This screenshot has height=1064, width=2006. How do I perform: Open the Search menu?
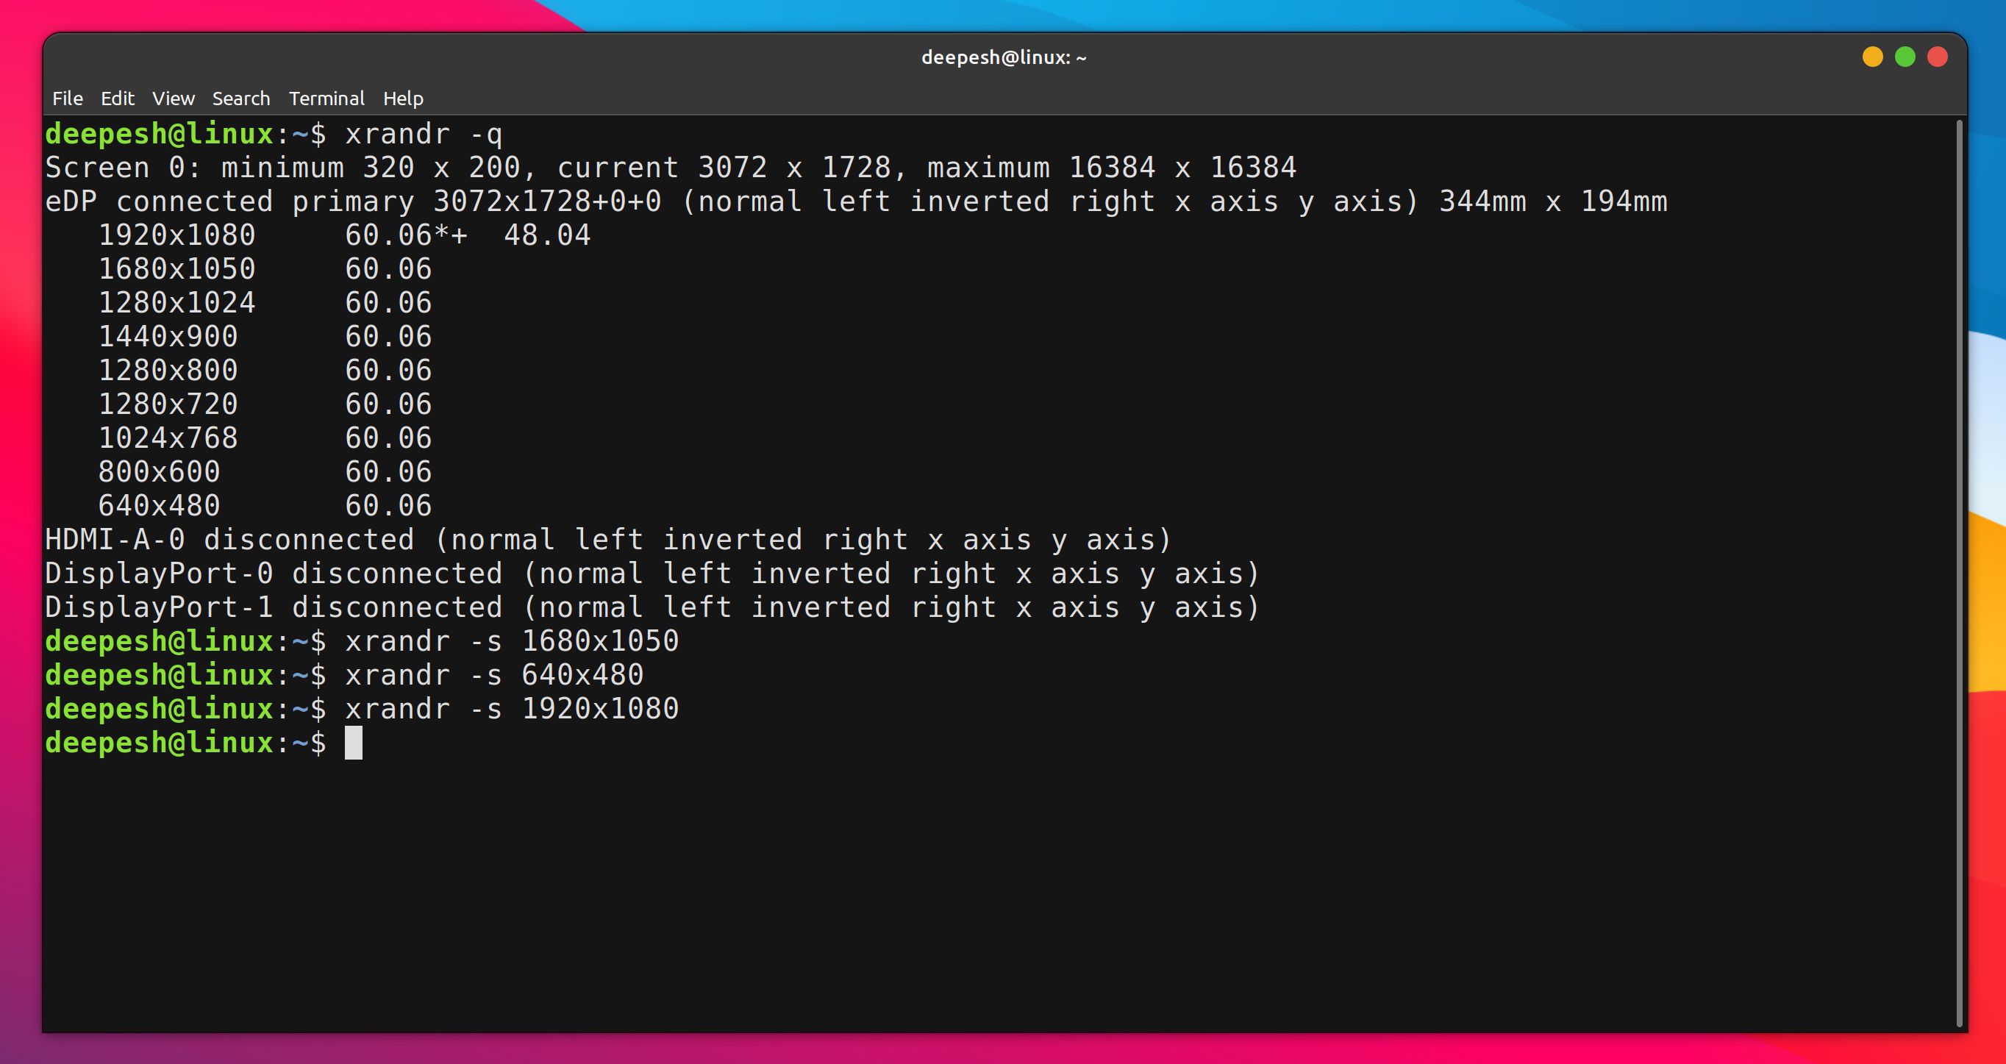(240, 99)
